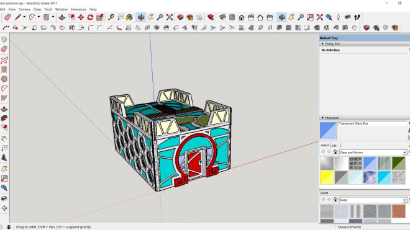Click back arrow in Glass and Mirrors browser
The image size is (410, 230).
coord(323,152)
